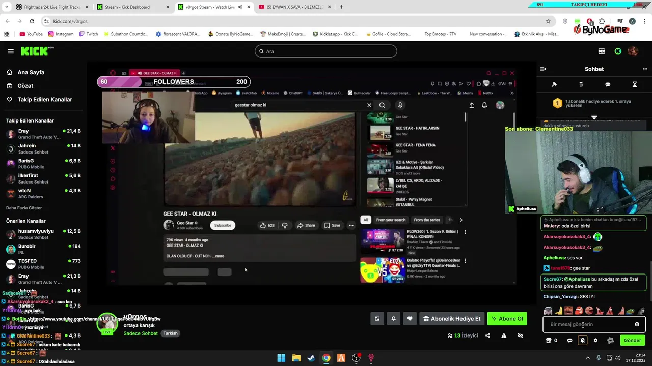Open the browser extensions puzzle icon
Viewport: 652px width, 366px height.
point(602,21)
